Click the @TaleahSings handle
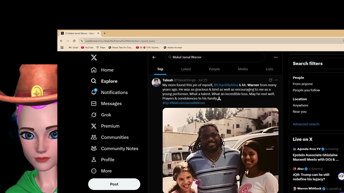Screen dimensions: 344x193 pyautogui.click(x=185, y=80)
